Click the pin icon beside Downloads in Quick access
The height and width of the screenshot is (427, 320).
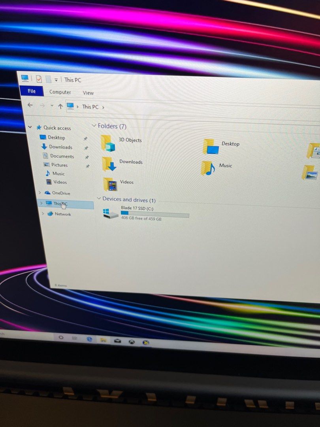click(x=86, y=148)
